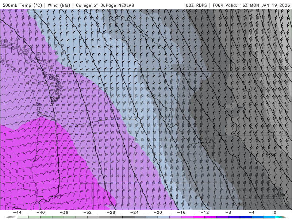The height and width of the screenshot is (219, 292).
Task: Click the 5790 height contour label
Action: [56, 197]
